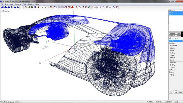Expand the Modify... command group

pos(172,43)
